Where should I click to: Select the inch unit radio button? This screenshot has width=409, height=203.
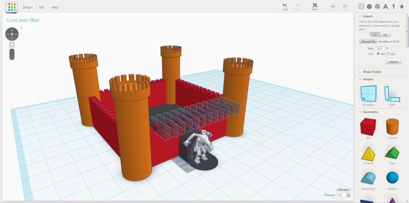point(388,54)
